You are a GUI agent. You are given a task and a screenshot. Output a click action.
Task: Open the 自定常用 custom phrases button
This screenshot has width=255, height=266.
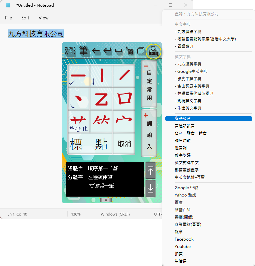pos(149,84)
